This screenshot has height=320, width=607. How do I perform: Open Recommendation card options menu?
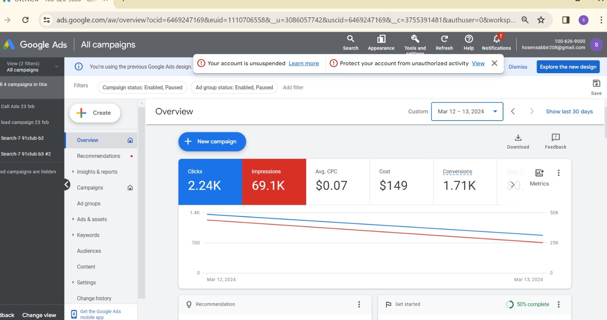(x=359, y=304)
